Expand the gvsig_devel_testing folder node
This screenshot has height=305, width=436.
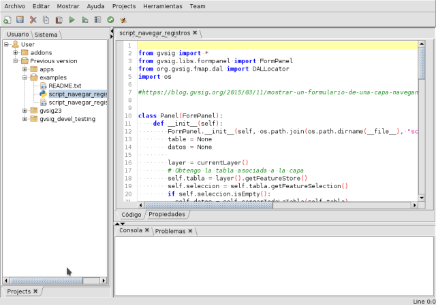[x=25, y=119]
